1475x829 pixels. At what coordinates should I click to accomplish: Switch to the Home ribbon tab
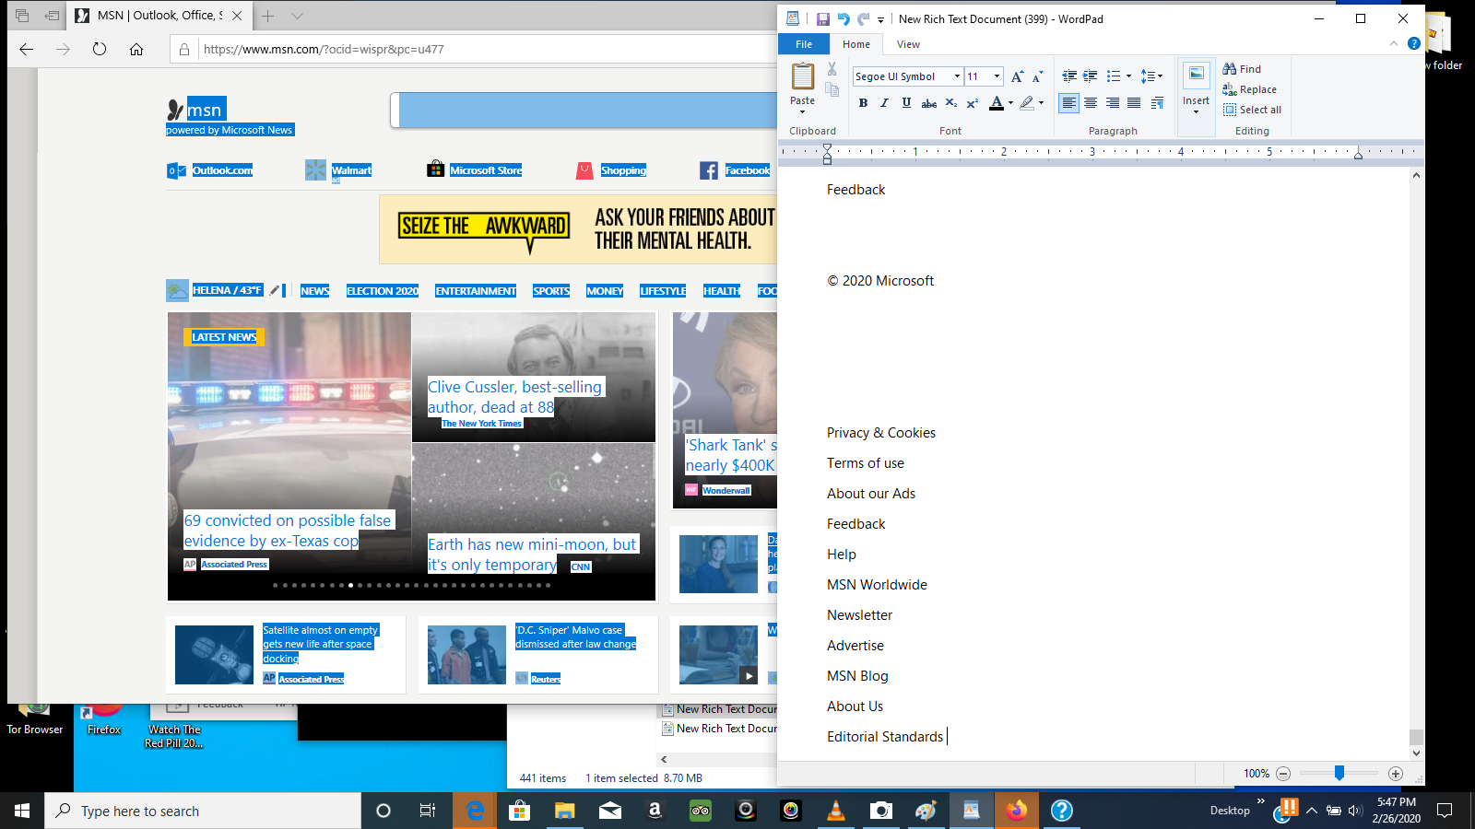(856, 44)
